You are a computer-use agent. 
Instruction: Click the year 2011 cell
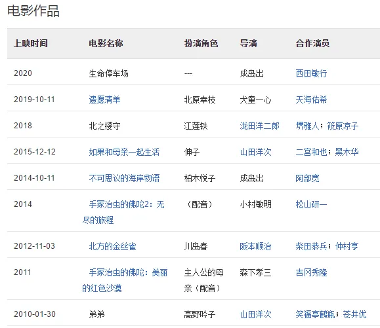tap(22, 272)
